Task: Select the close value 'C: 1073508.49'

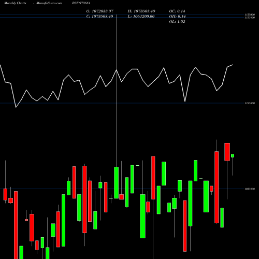Action: [x=99, y=17]
